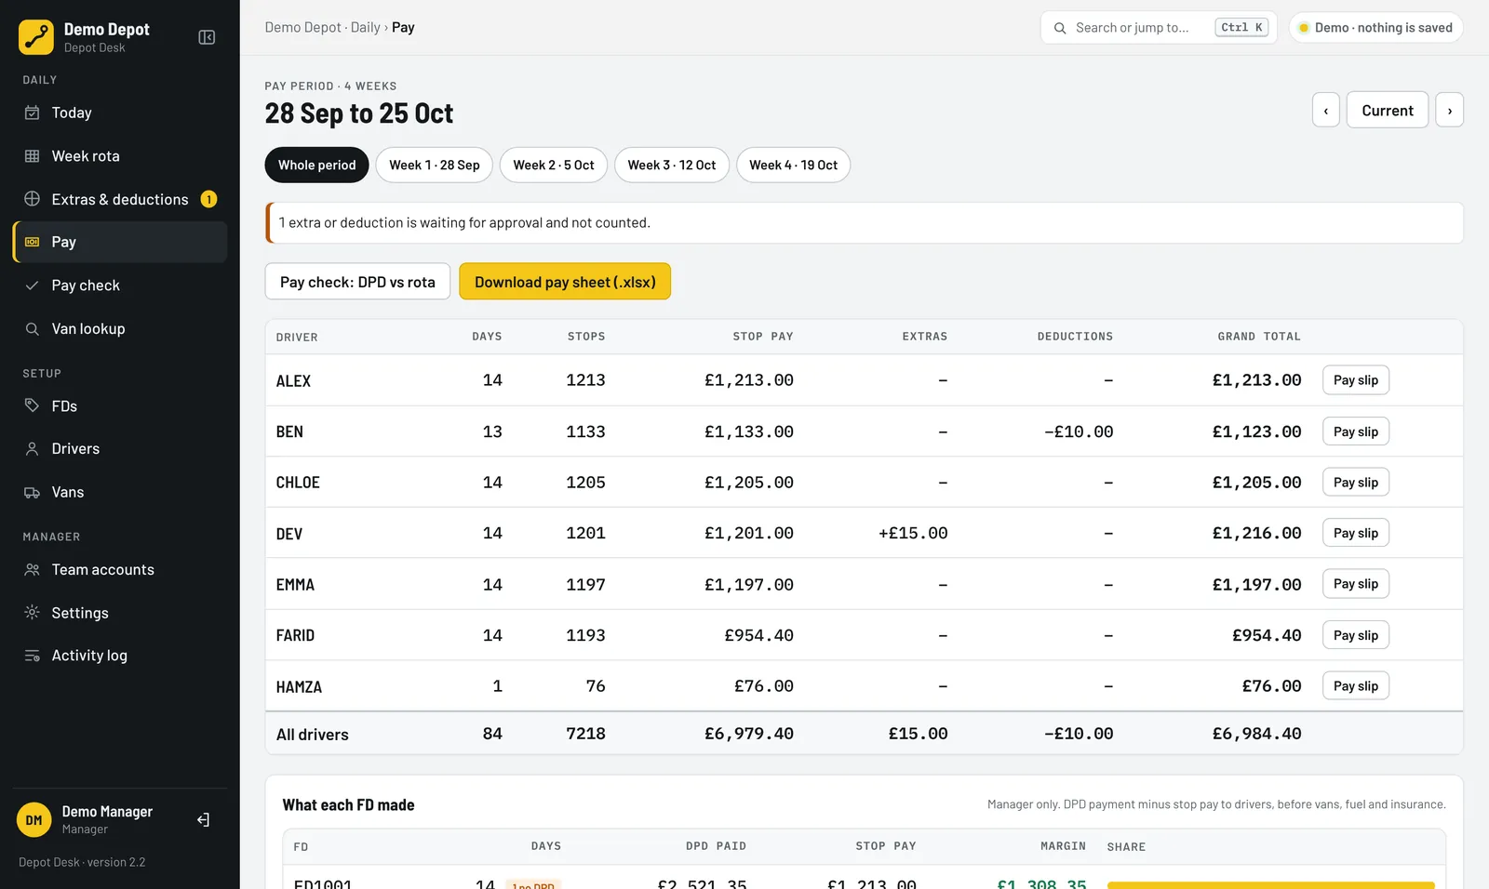The width and height of the screenshot is (1489, 889).
Task: Select Week 4 · 19 Oct tab
Action: pyautogui.click(x=793, y=165)
